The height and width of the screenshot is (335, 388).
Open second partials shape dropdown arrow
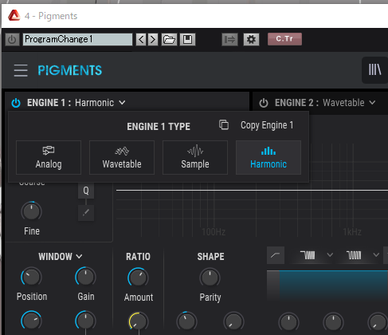coord(376,254)
